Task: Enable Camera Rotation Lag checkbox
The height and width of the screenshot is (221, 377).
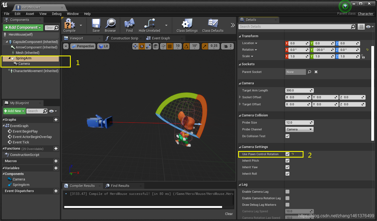Action: (x=287, y=198)
